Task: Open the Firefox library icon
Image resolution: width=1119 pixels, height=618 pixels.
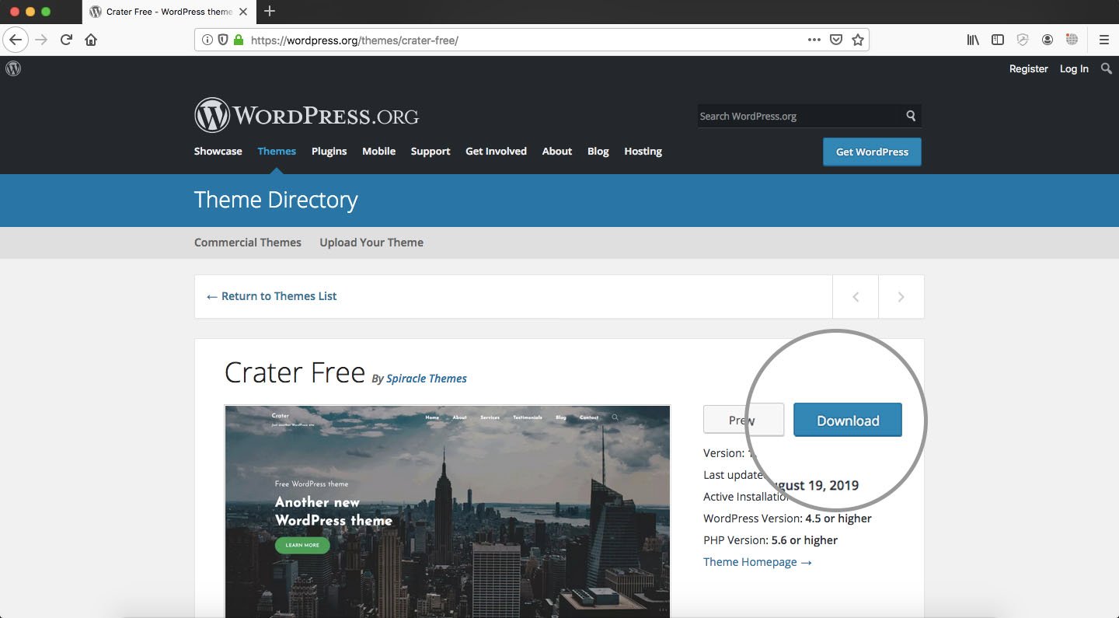Action: [973, 40]
